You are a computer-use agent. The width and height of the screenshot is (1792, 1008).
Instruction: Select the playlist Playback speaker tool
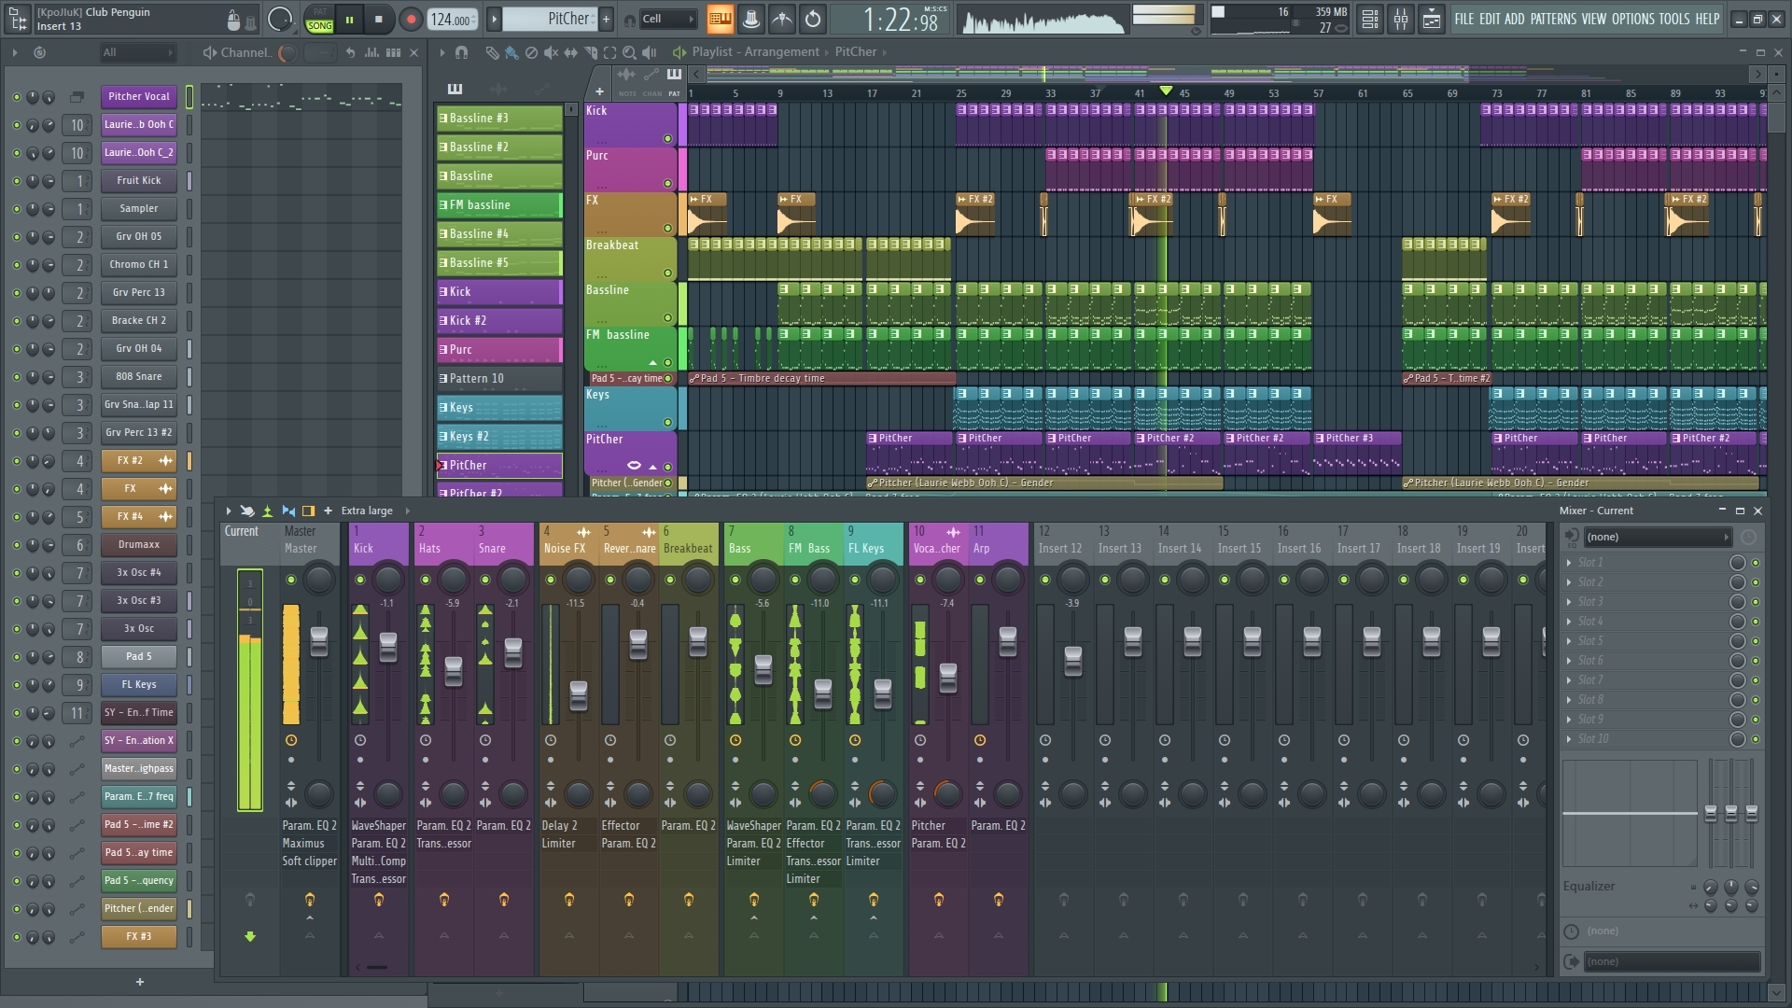click(x=650, y=52)
